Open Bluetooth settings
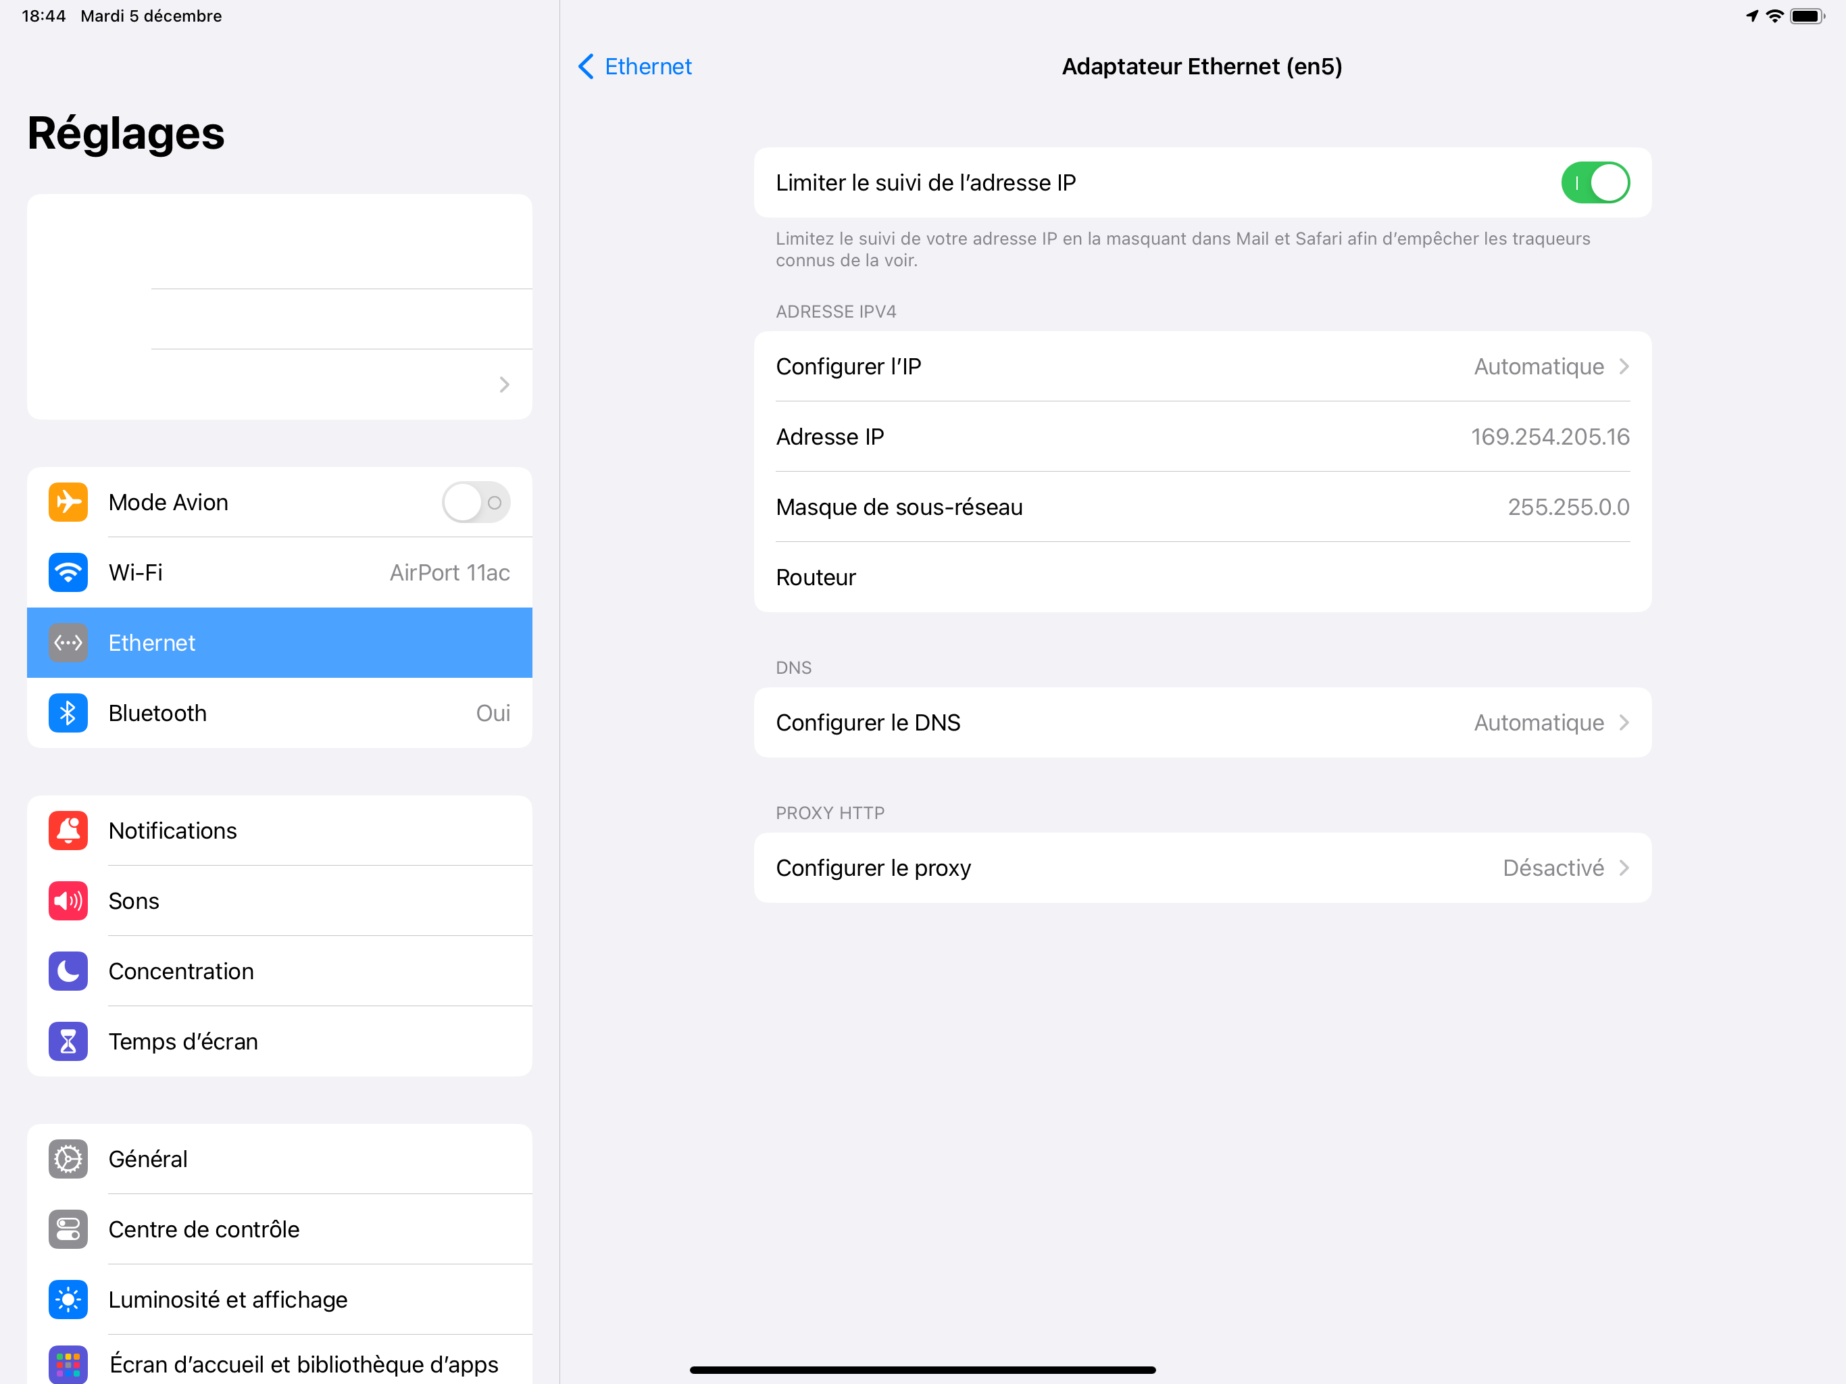 pyautogui.click(x=280, y=713)
